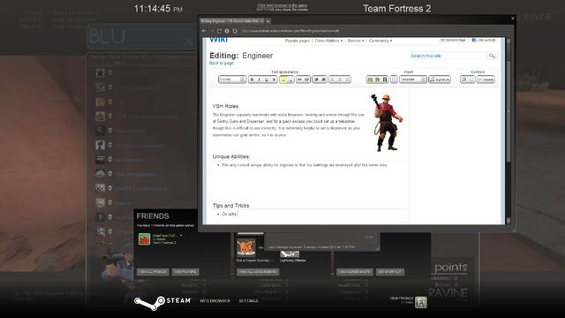Image resolution: width=565 pixels, height=318 pixels.
Task: Click the browser reload icon
Action: [x=219, y=31]
